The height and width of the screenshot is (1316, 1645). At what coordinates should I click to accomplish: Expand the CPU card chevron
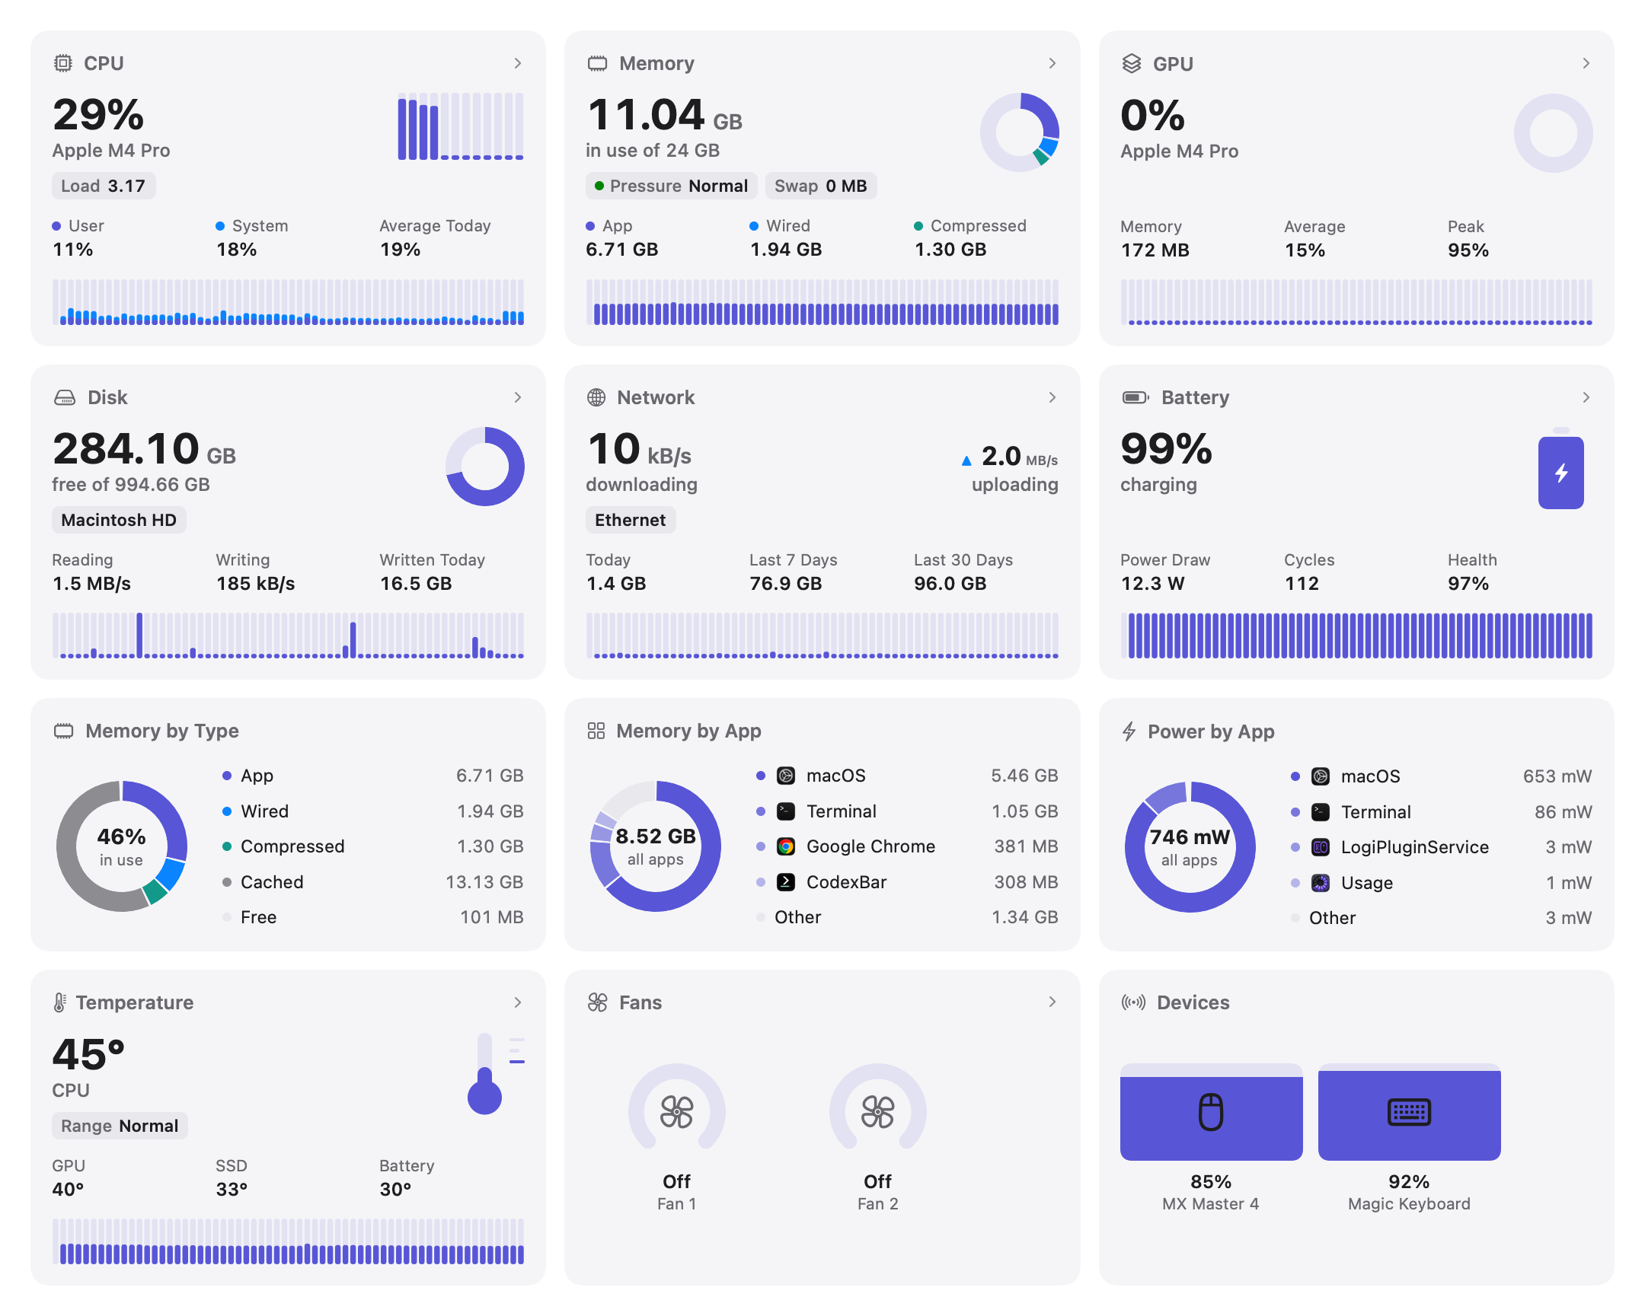tap(518, 63)
